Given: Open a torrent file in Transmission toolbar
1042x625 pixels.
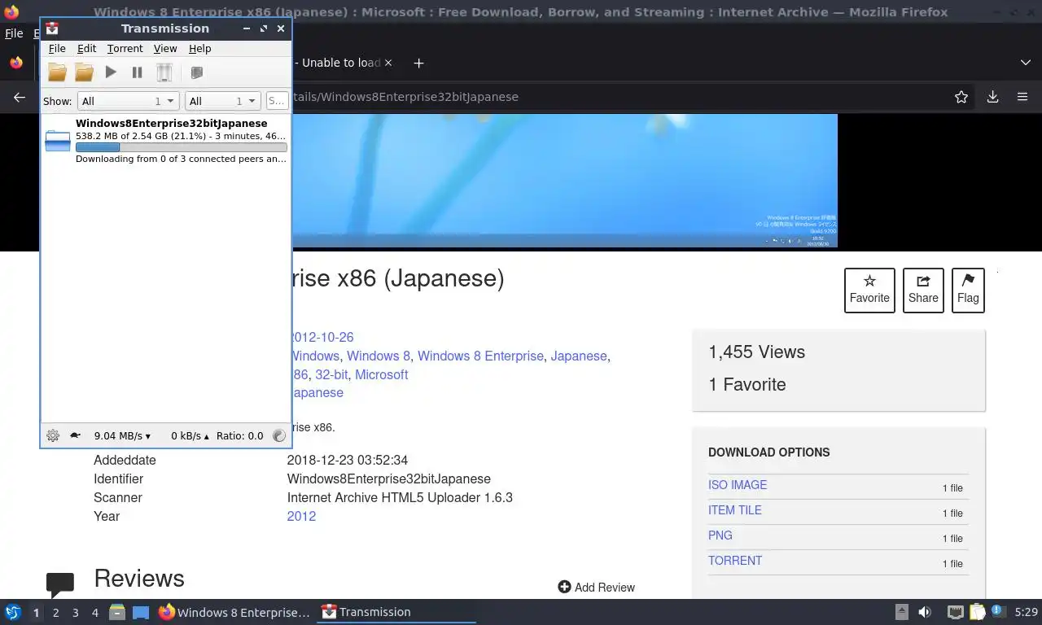Looking at the screenshot, I should [57, 72].
